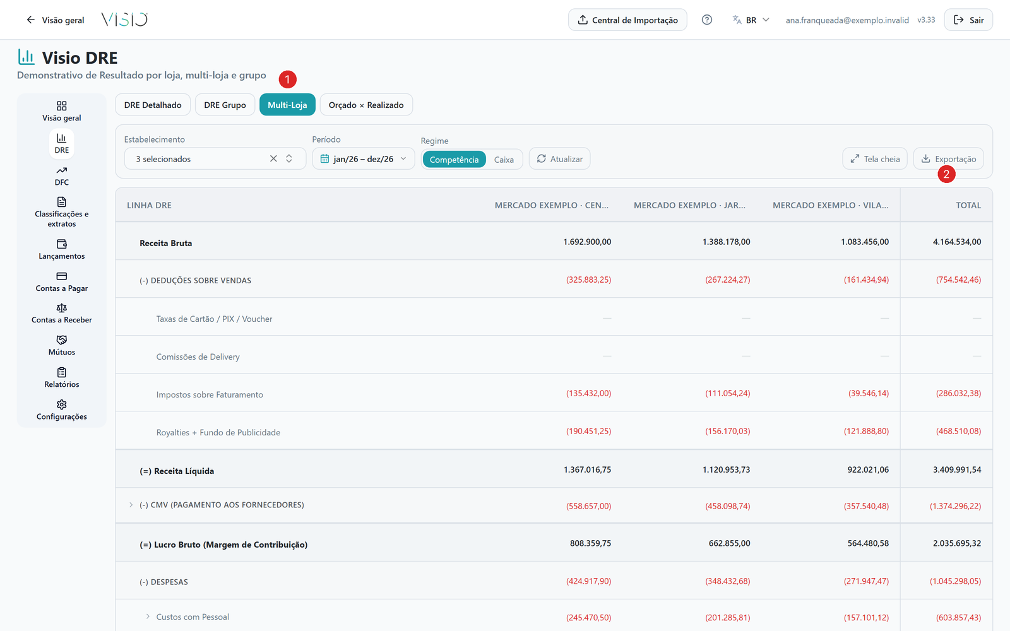
Task: Click the LINHA DRE column header
Action: tap(149, 205)
